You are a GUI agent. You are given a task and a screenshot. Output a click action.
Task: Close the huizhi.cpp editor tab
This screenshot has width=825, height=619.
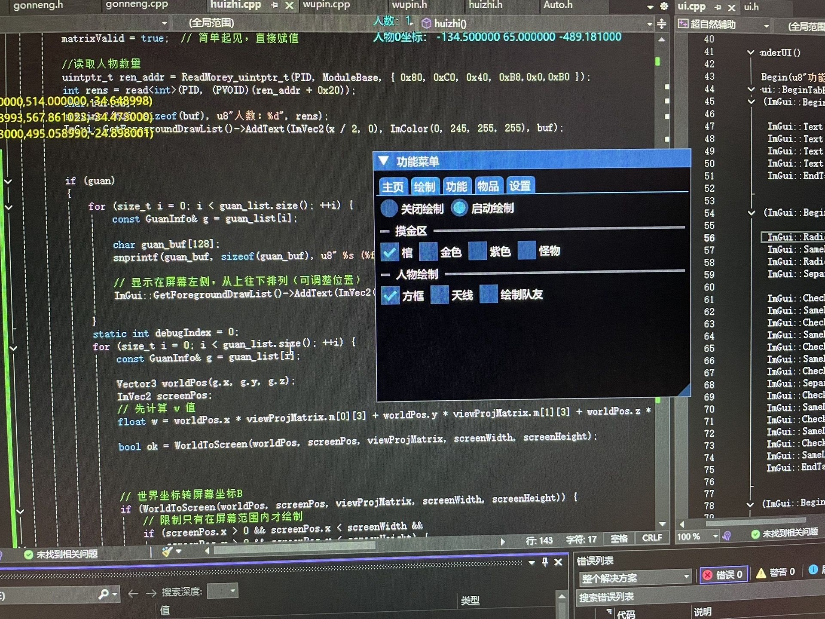coord(290,6)
